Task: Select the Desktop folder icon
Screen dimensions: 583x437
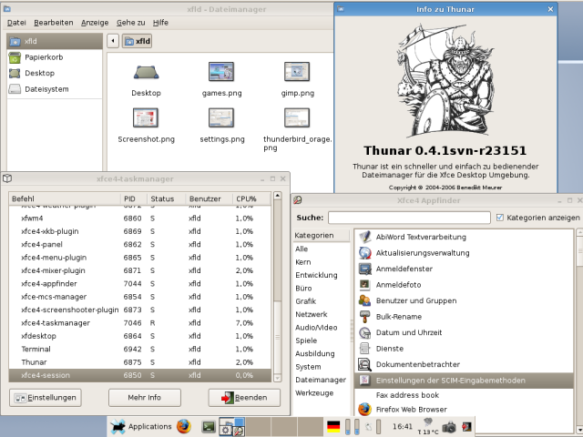Action: point(146,72)
